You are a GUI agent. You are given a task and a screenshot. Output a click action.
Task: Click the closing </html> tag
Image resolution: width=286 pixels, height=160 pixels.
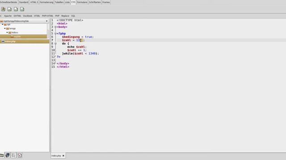63,67
